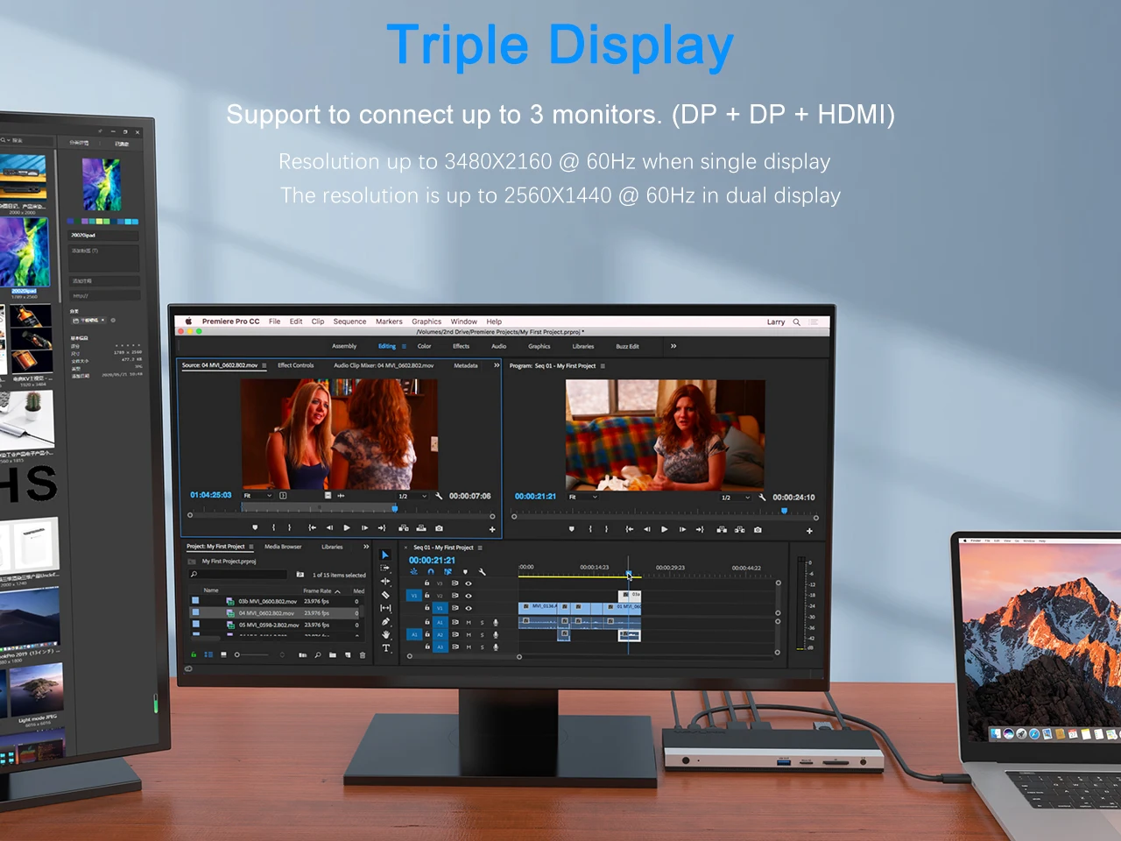Click Delete trash icon in Project panel

(363, 655)
